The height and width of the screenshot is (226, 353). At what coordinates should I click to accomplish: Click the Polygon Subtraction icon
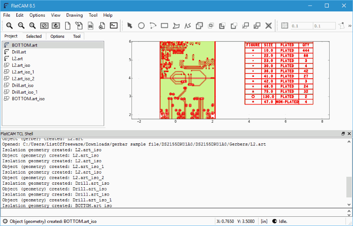pyautogui.click(x=222, y=26)
